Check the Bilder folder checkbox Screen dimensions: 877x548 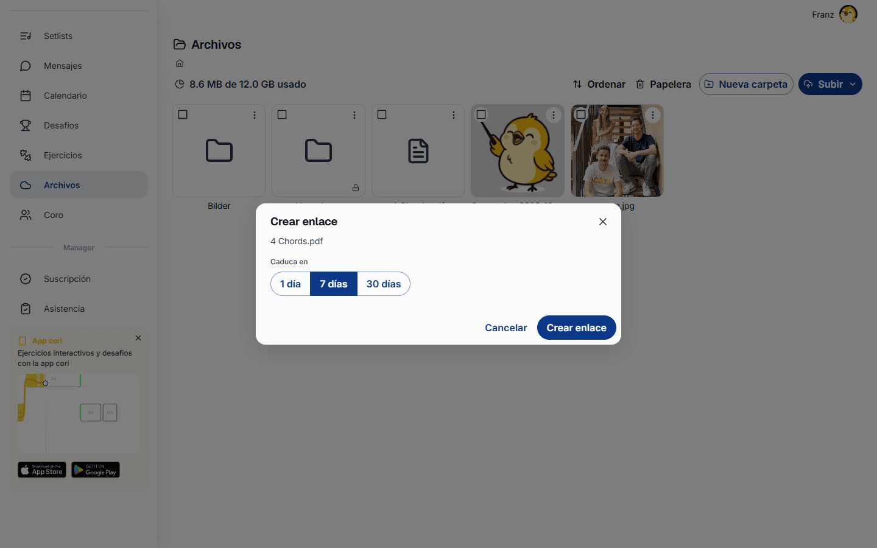tap(183, 114)
